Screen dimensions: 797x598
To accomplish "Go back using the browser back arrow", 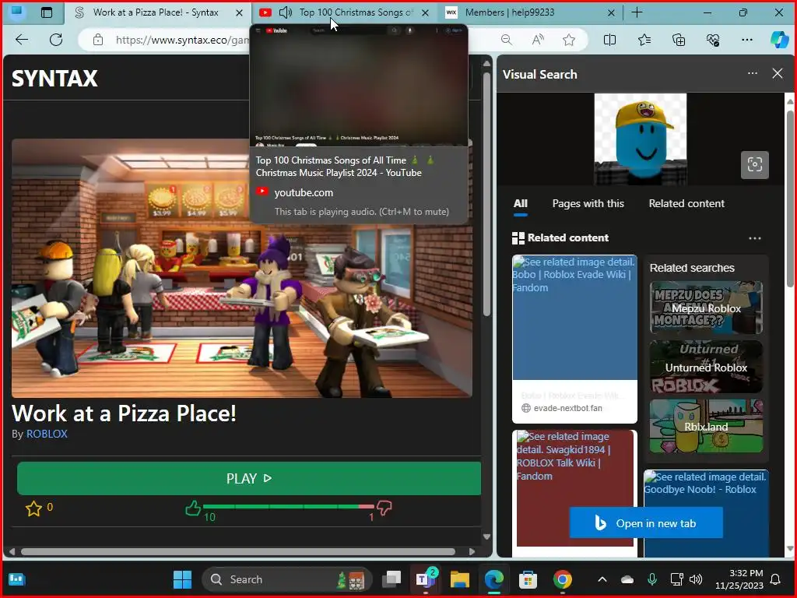I will [x=21, y=40].
